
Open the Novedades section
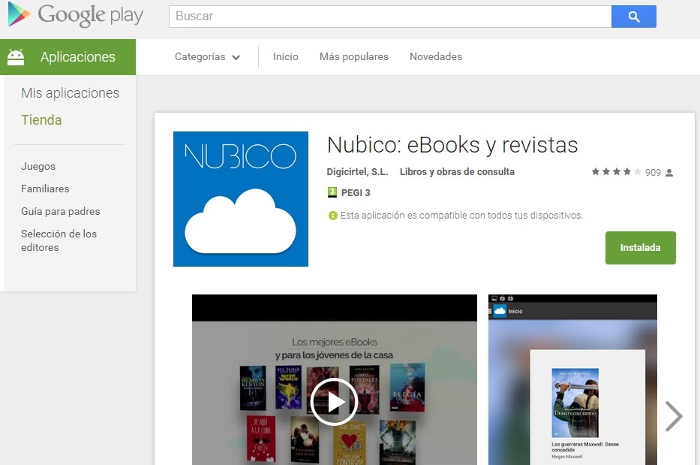tap(435, 56)
